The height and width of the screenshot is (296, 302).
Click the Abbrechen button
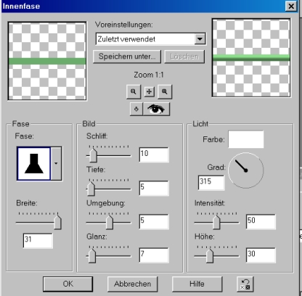click(132, 284)
